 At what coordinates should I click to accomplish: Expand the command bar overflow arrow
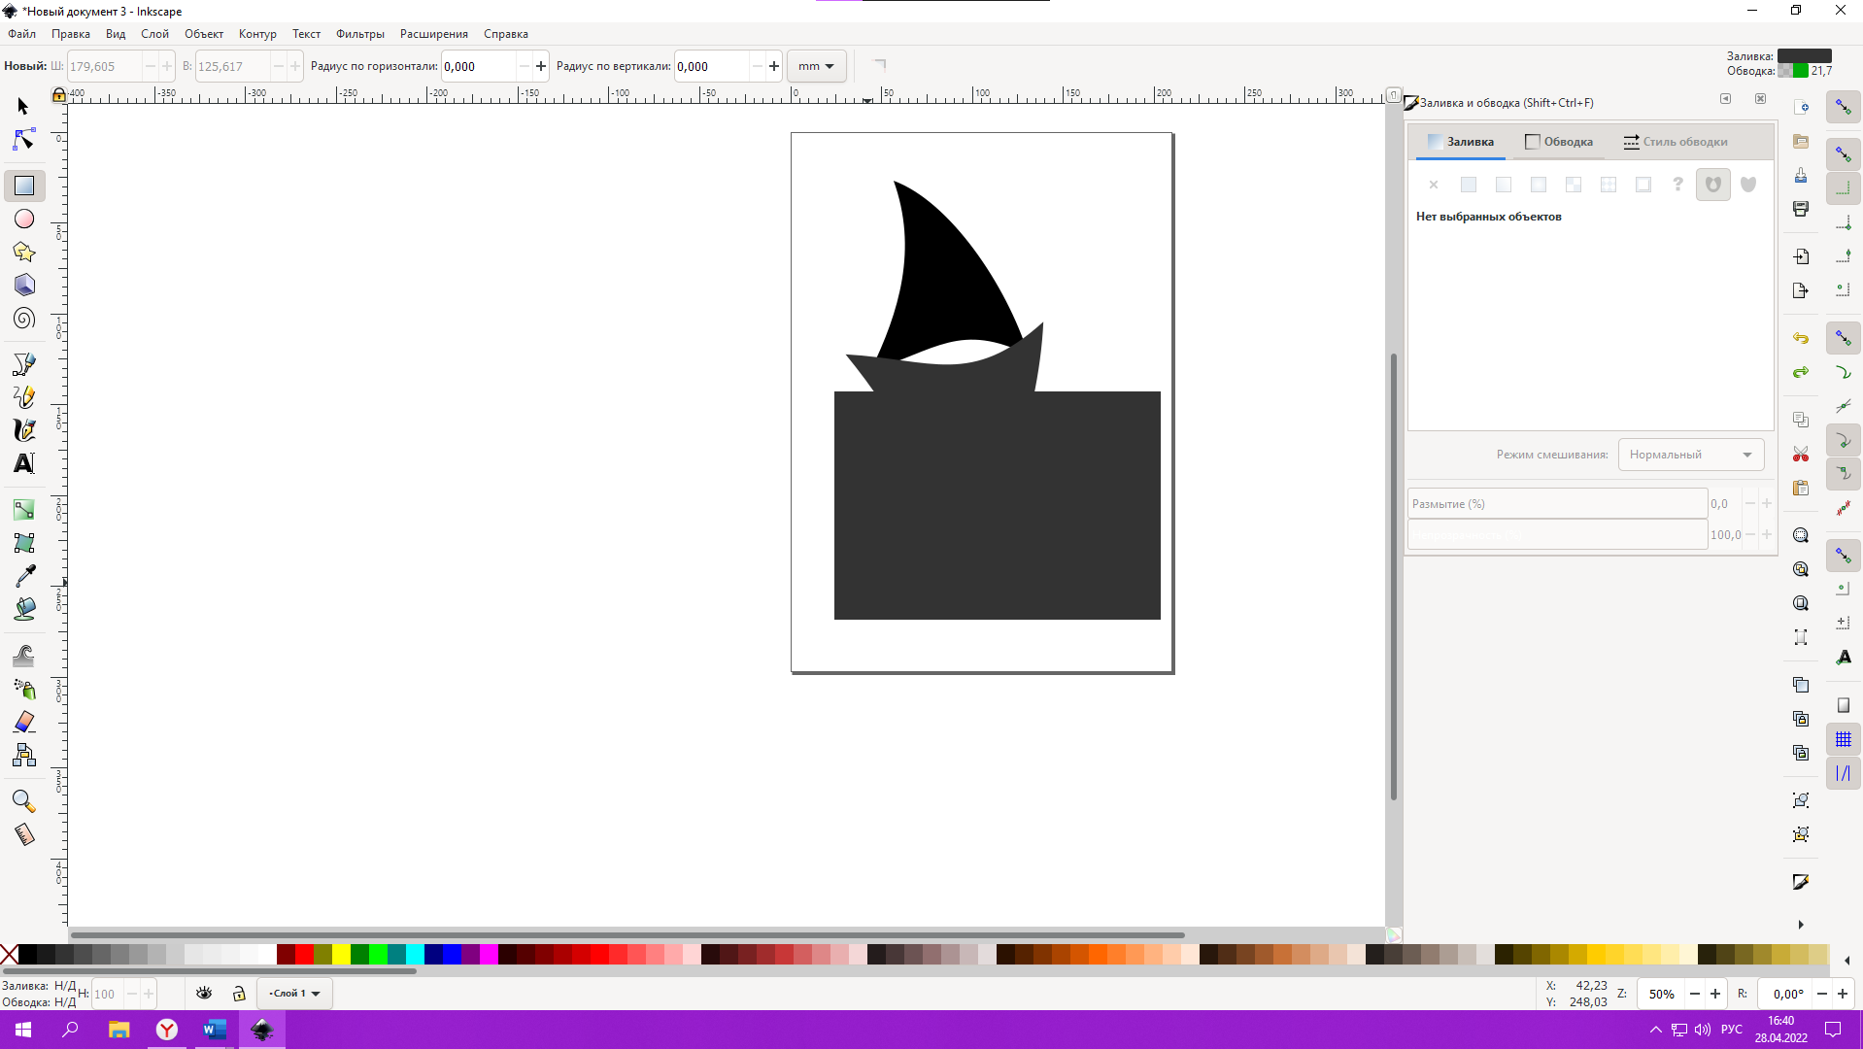(1801, 925)
